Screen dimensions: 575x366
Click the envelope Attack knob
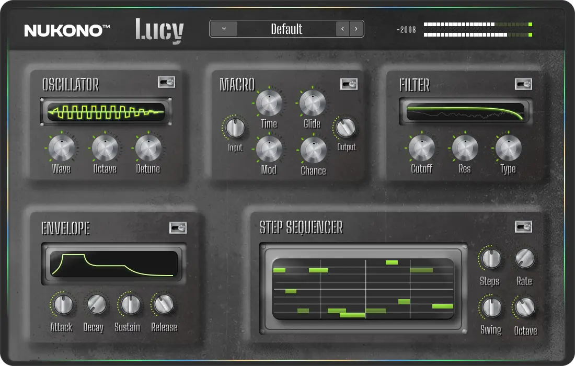click(x=63, y=304)
